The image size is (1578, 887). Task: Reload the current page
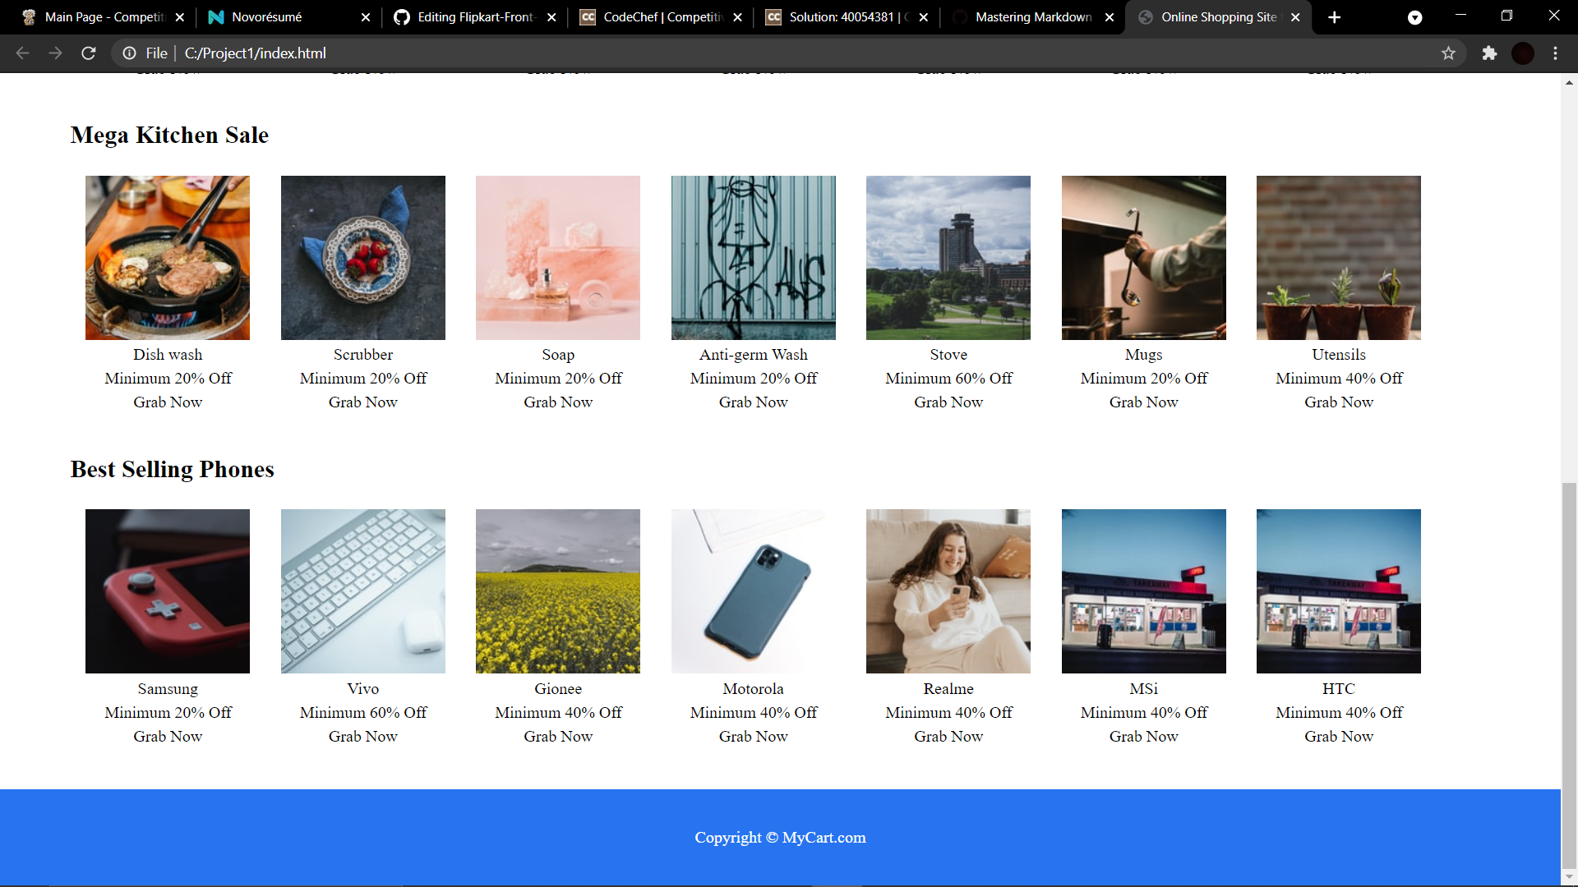[x=88, y=53]
